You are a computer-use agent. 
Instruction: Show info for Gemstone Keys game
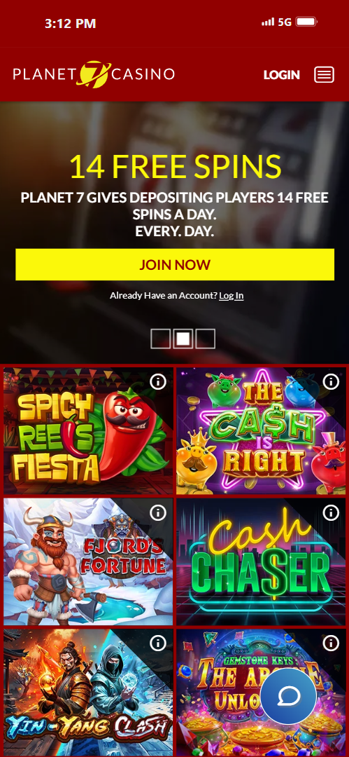coord(331,643)
